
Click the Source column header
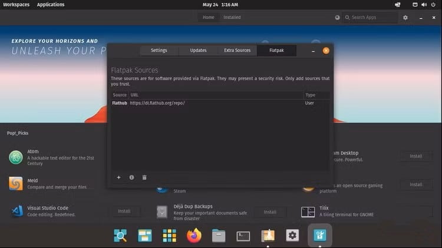(120, 95)
